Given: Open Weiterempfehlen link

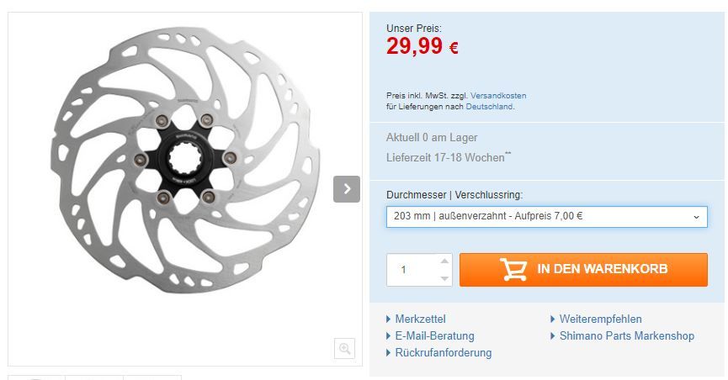Looking at the screenshot, I should coord(600,319).
